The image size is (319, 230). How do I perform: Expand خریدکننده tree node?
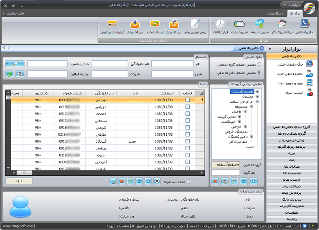[239, 122]
